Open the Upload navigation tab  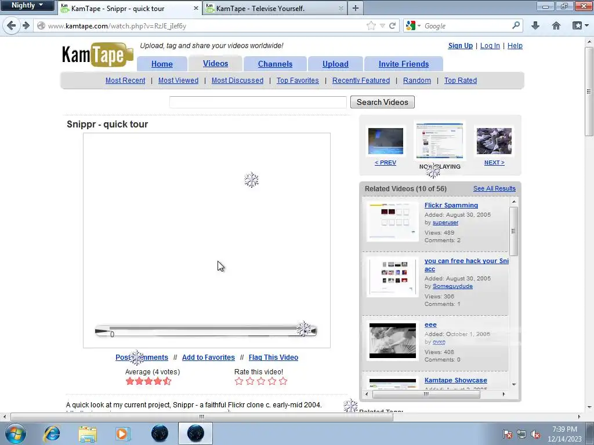tap(335, 64)
